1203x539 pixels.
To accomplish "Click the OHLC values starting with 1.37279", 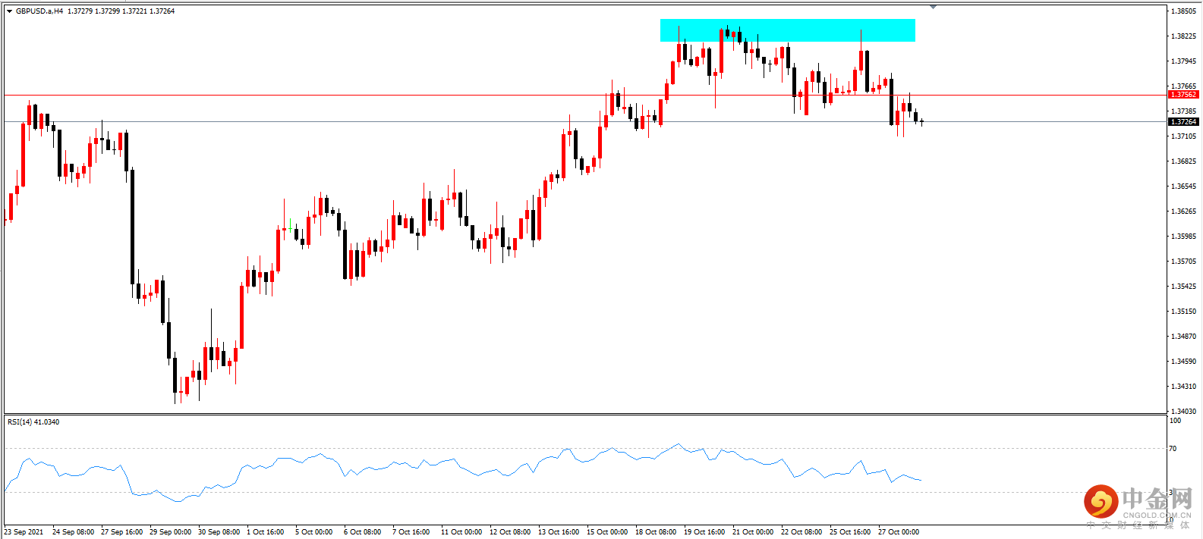I will click(x=121, y=11).
